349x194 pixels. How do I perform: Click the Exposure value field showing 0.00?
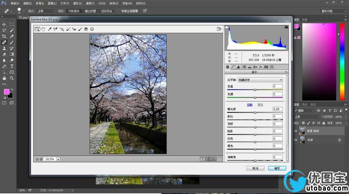(x=278, y=109)
